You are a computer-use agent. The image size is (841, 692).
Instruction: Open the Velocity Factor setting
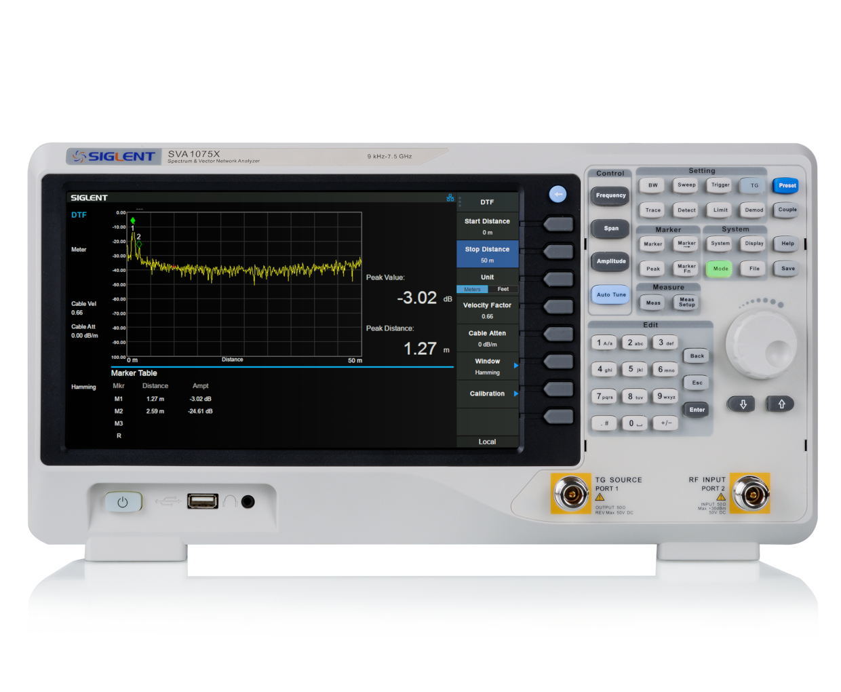488,310
